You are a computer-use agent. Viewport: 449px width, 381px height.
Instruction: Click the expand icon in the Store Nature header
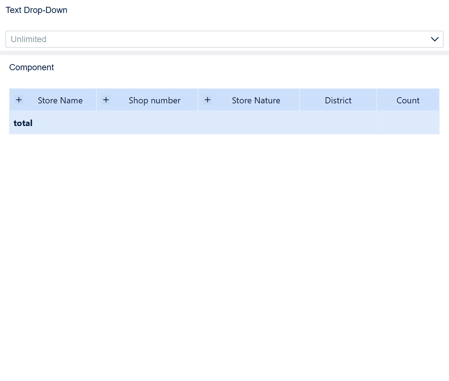pos(207,100)
